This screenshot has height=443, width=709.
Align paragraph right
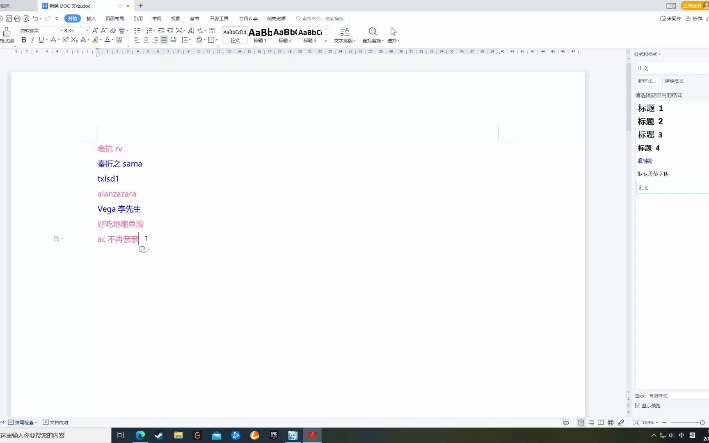155,40
